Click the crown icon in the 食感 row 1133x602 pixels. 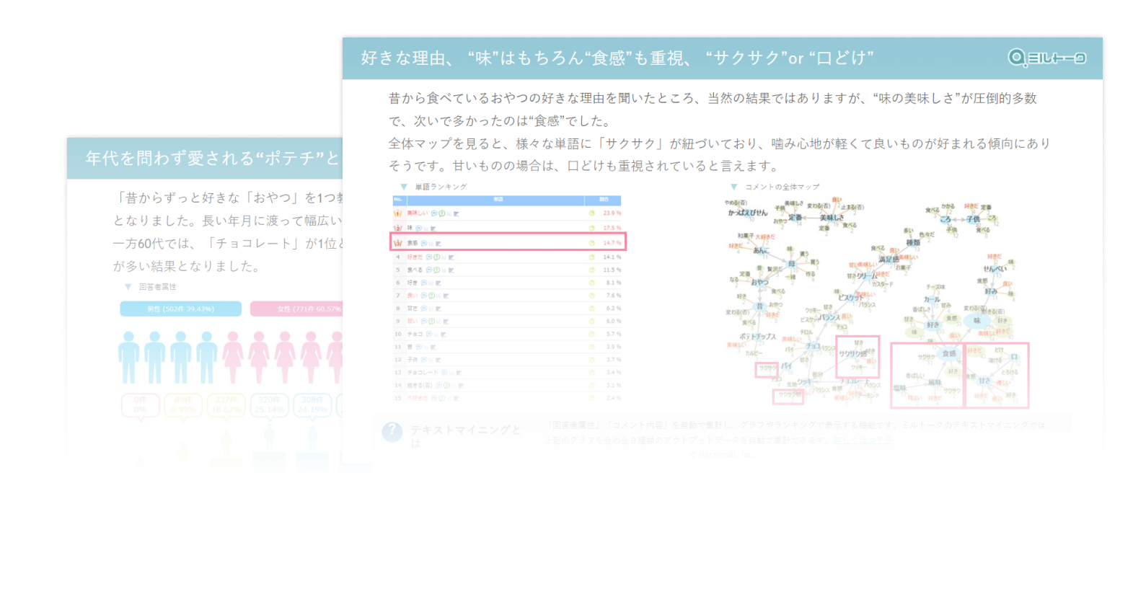tap(397, 243)
